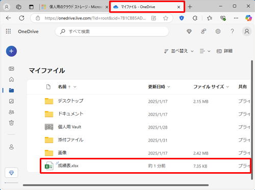Image resolution: width=255 pixels, height=190 pixels.
Task: Open the blue shield extension icon
Action: click(x=182, y=18)
